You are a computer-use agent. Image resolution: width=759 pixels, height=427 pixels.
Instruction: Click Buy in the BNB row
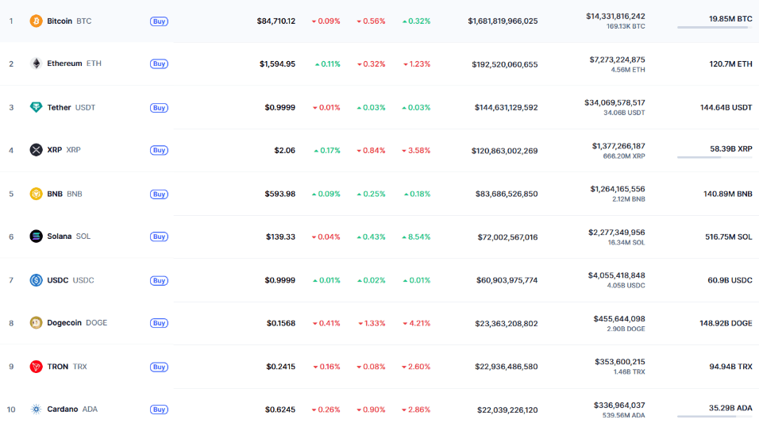coord(159,194)
